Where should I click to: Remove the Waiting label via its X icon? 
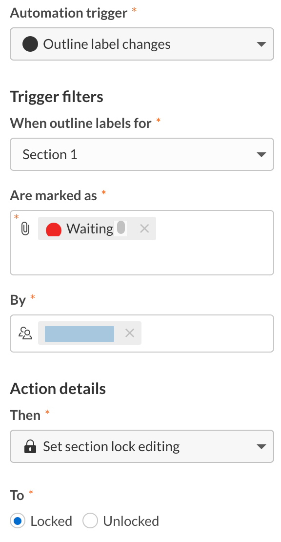(x=144, y=229)
